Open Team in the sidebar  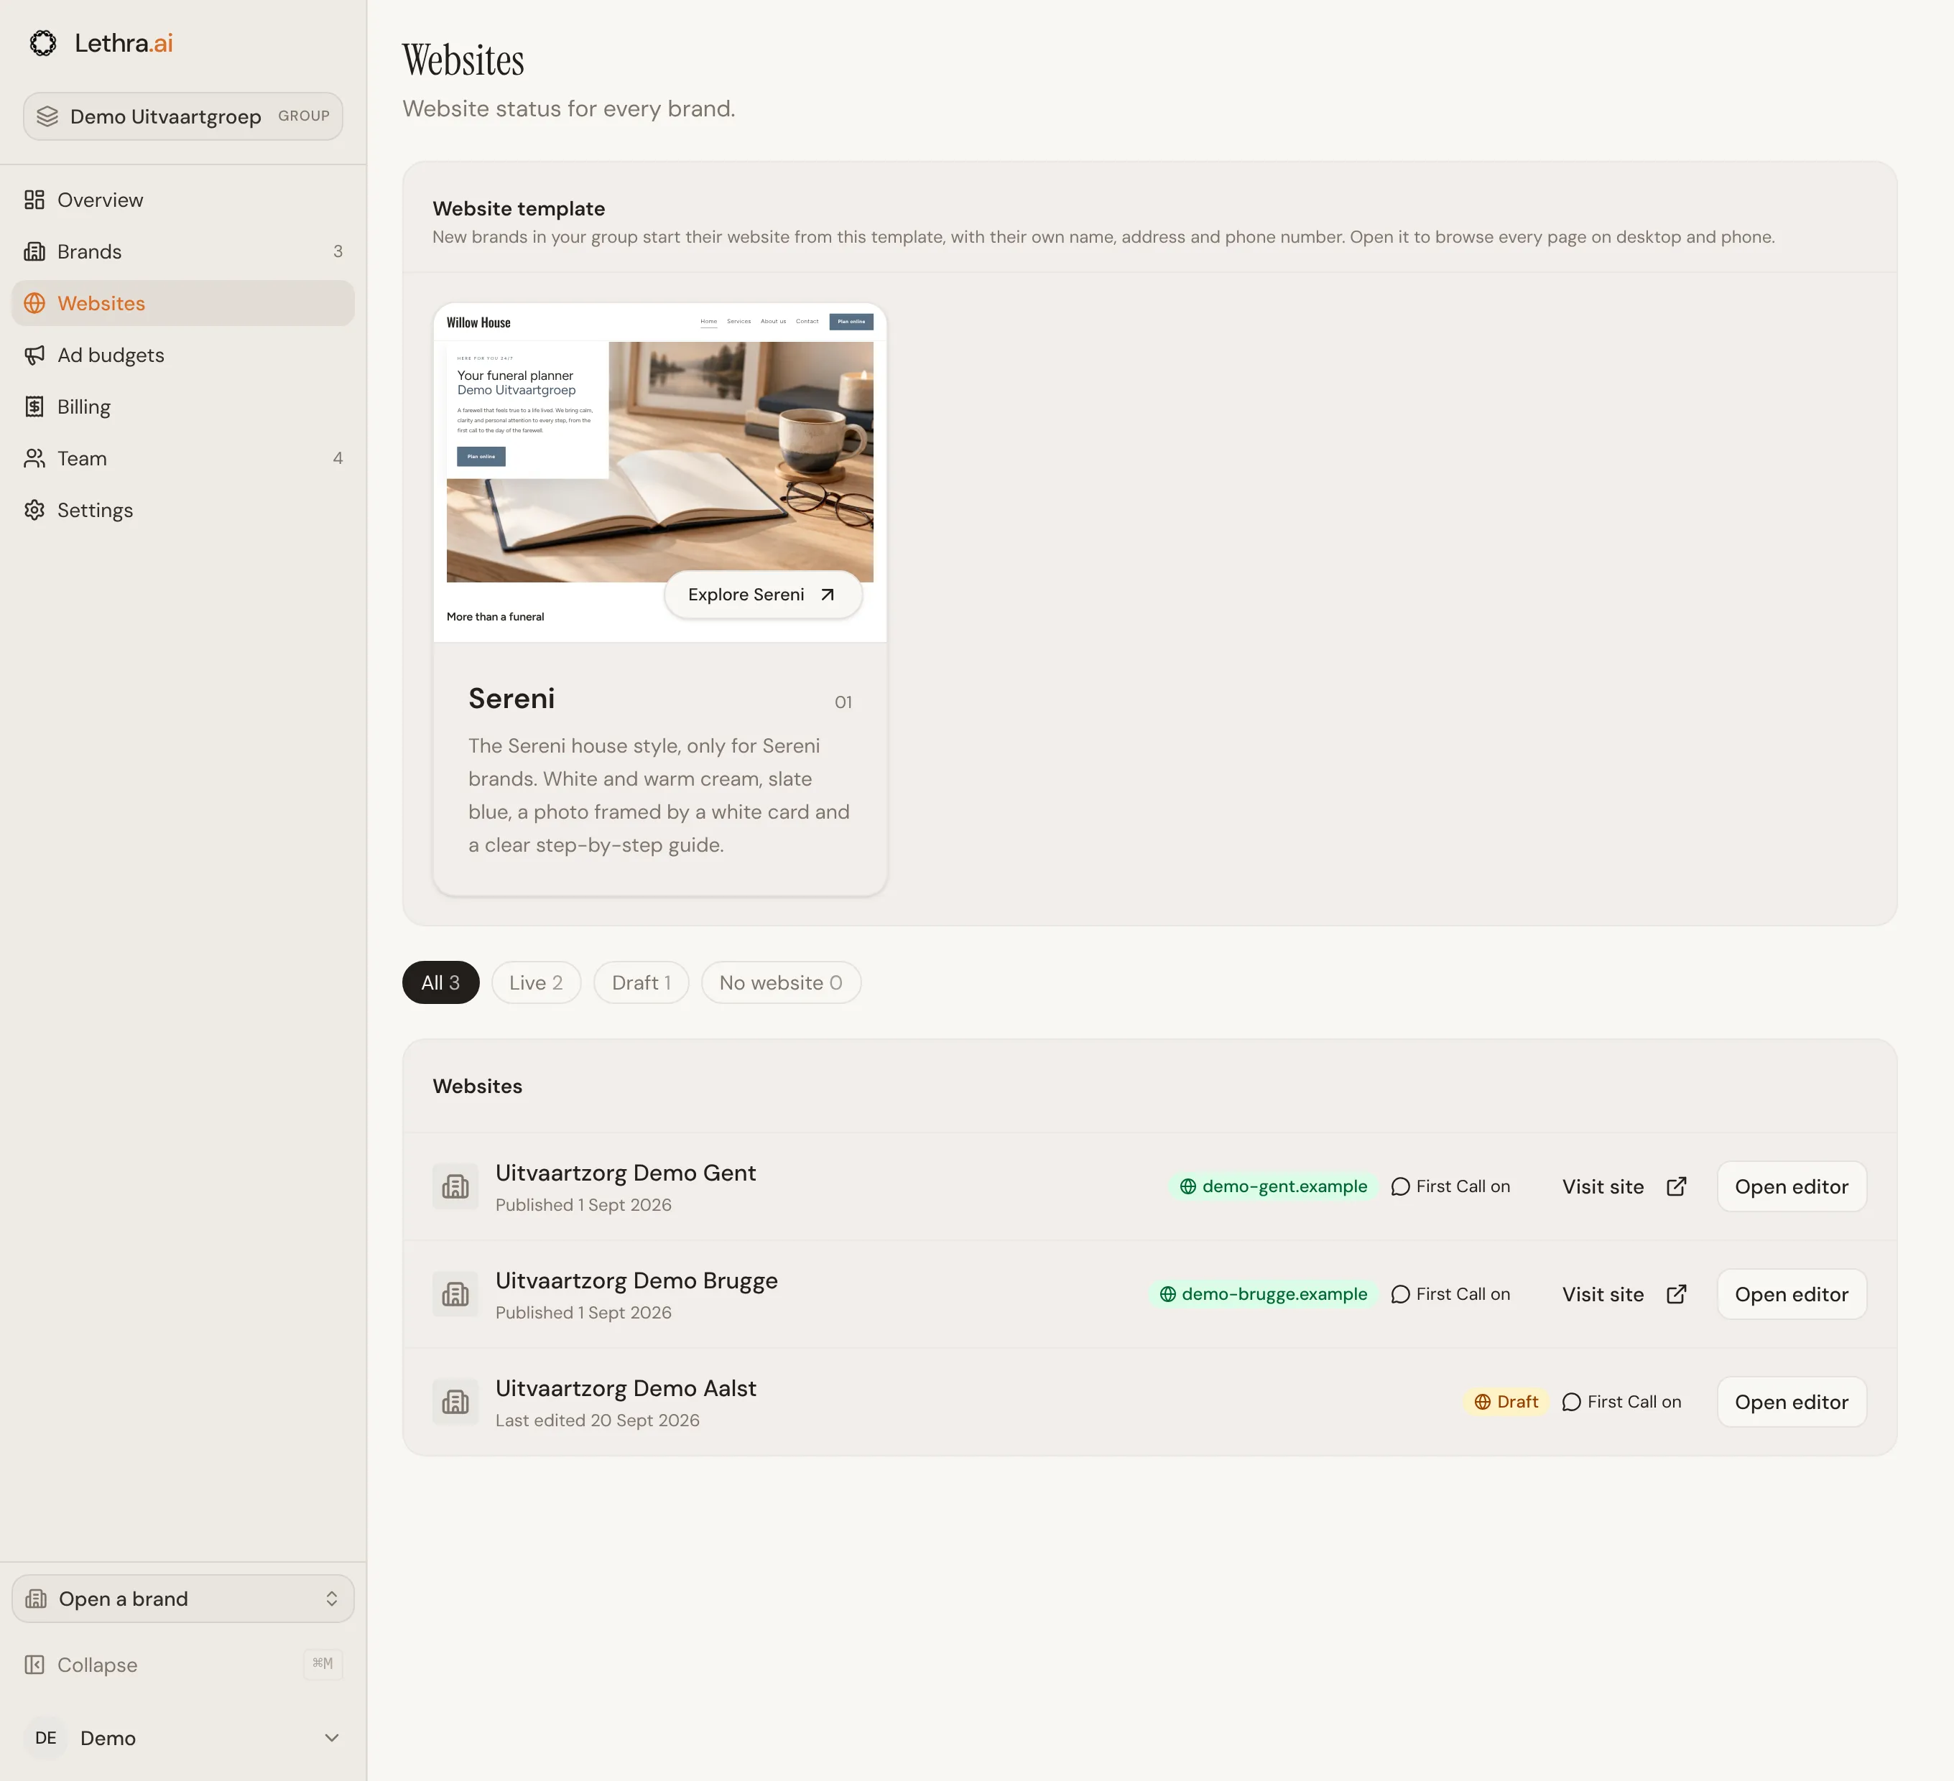(183, 458)
